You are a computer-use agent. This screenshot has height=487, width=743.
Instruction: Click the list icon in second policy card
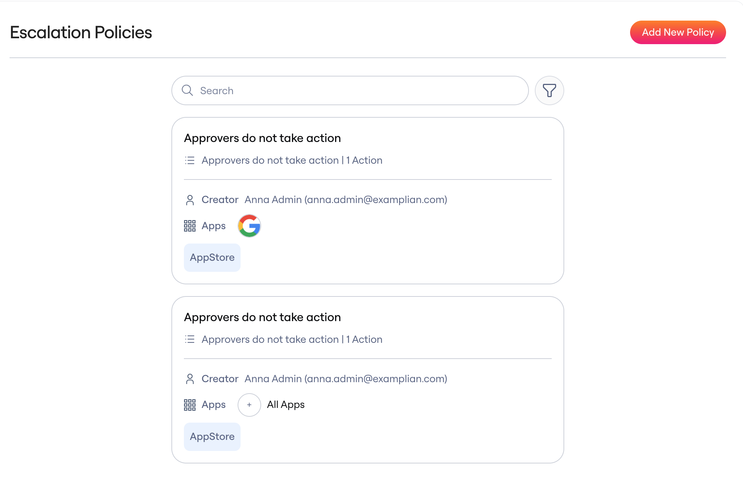pyautogui.click(x=190, y=340)
